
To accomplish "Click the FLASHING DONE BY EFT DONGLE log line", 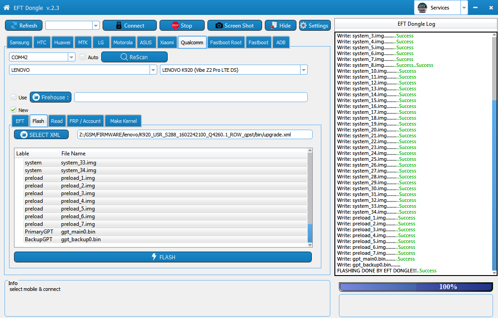I will click(386, 271).
